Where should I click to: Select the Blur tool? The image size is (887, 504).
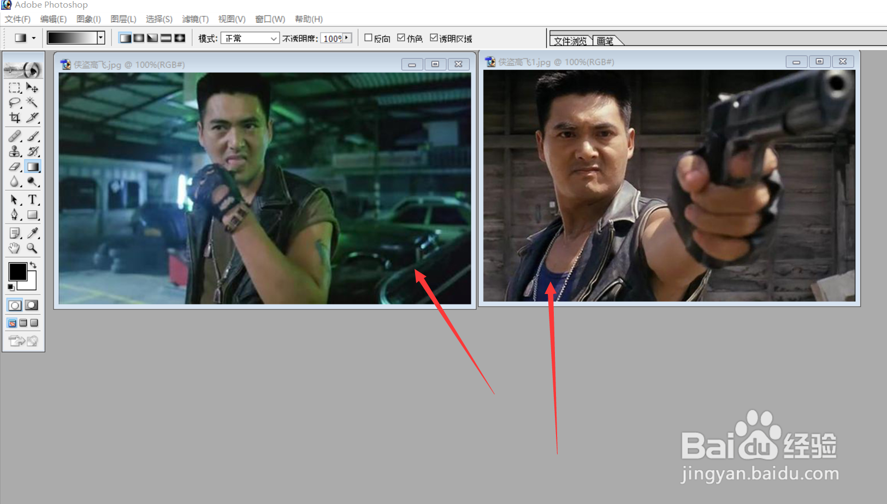click(15, 182)
